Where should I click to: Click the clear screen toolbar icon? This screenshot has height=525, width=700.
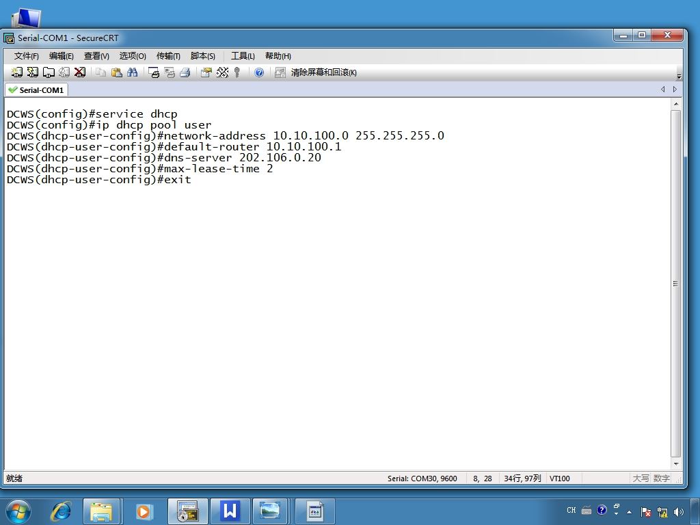pyautogui.click(x=280, y=72)
